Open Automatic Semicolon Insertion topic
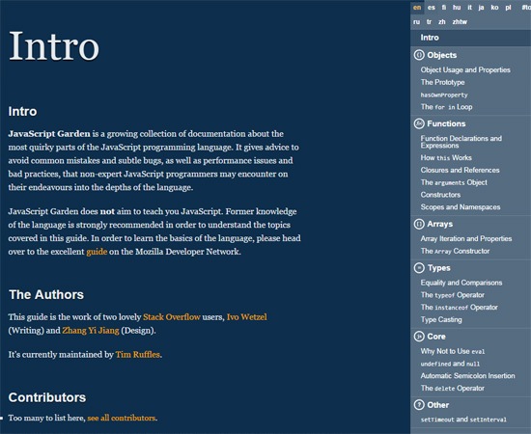The width and height of the screenshot is (531, 434). (x=467, y=376)
